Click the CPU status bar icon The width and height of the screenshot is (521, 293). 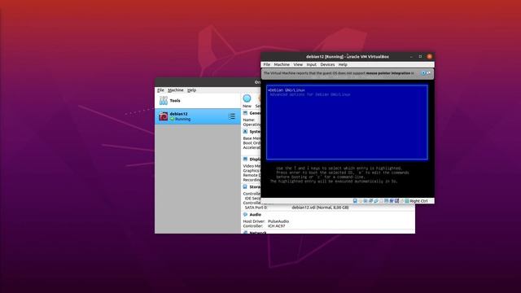click(396, 201)
